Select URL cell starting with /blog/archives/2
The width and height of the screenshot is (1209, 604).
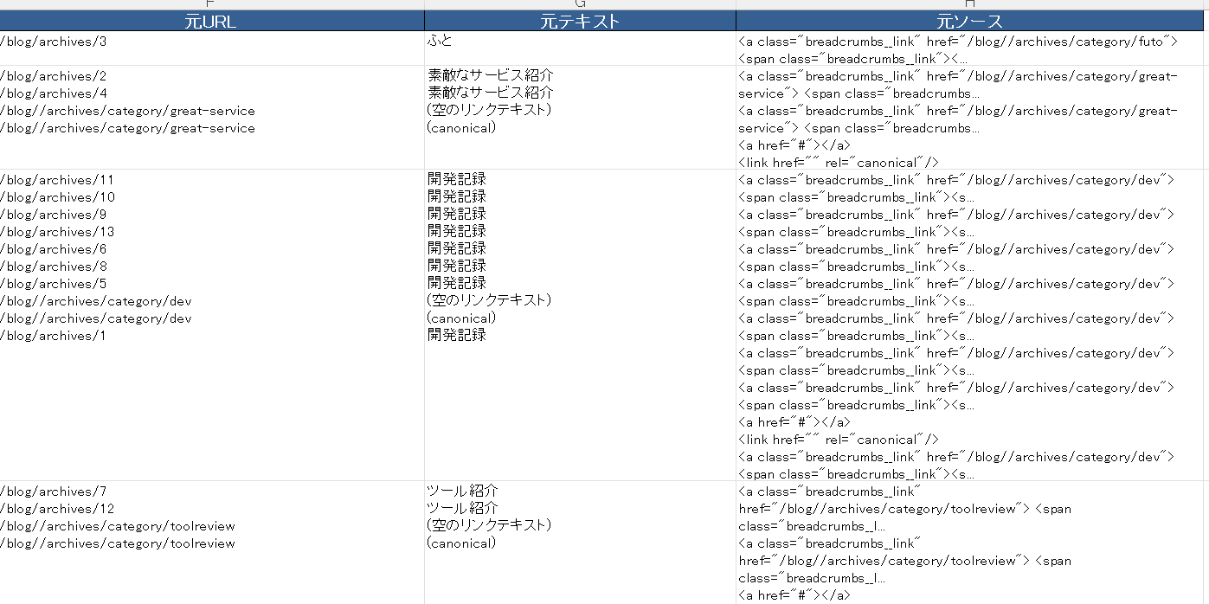point(210,118)
